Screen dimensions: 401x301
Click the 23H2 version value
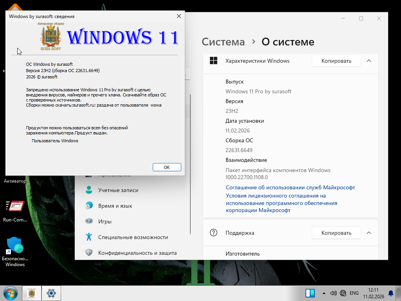click(232, 111)
